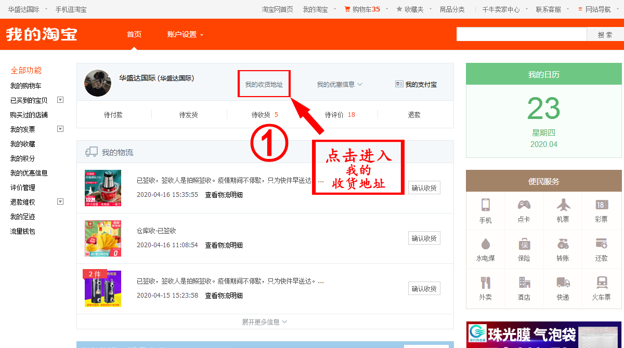This screenshot has height=348, width=624.
Task: Open 我的购物车 in the sidebar
Action: click(26, 86)
